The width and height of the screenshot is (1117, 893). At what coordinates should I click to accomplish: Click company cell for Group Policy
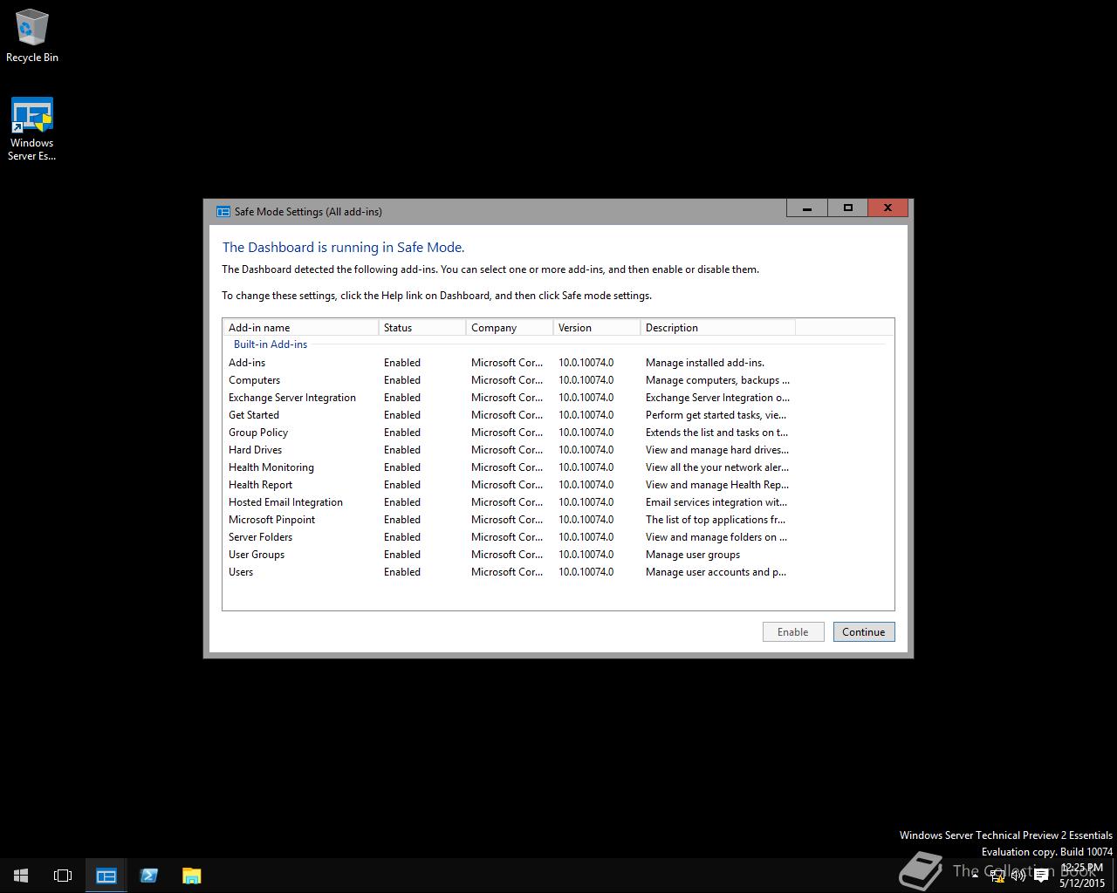pyautogui.click(x=507, y=433)
